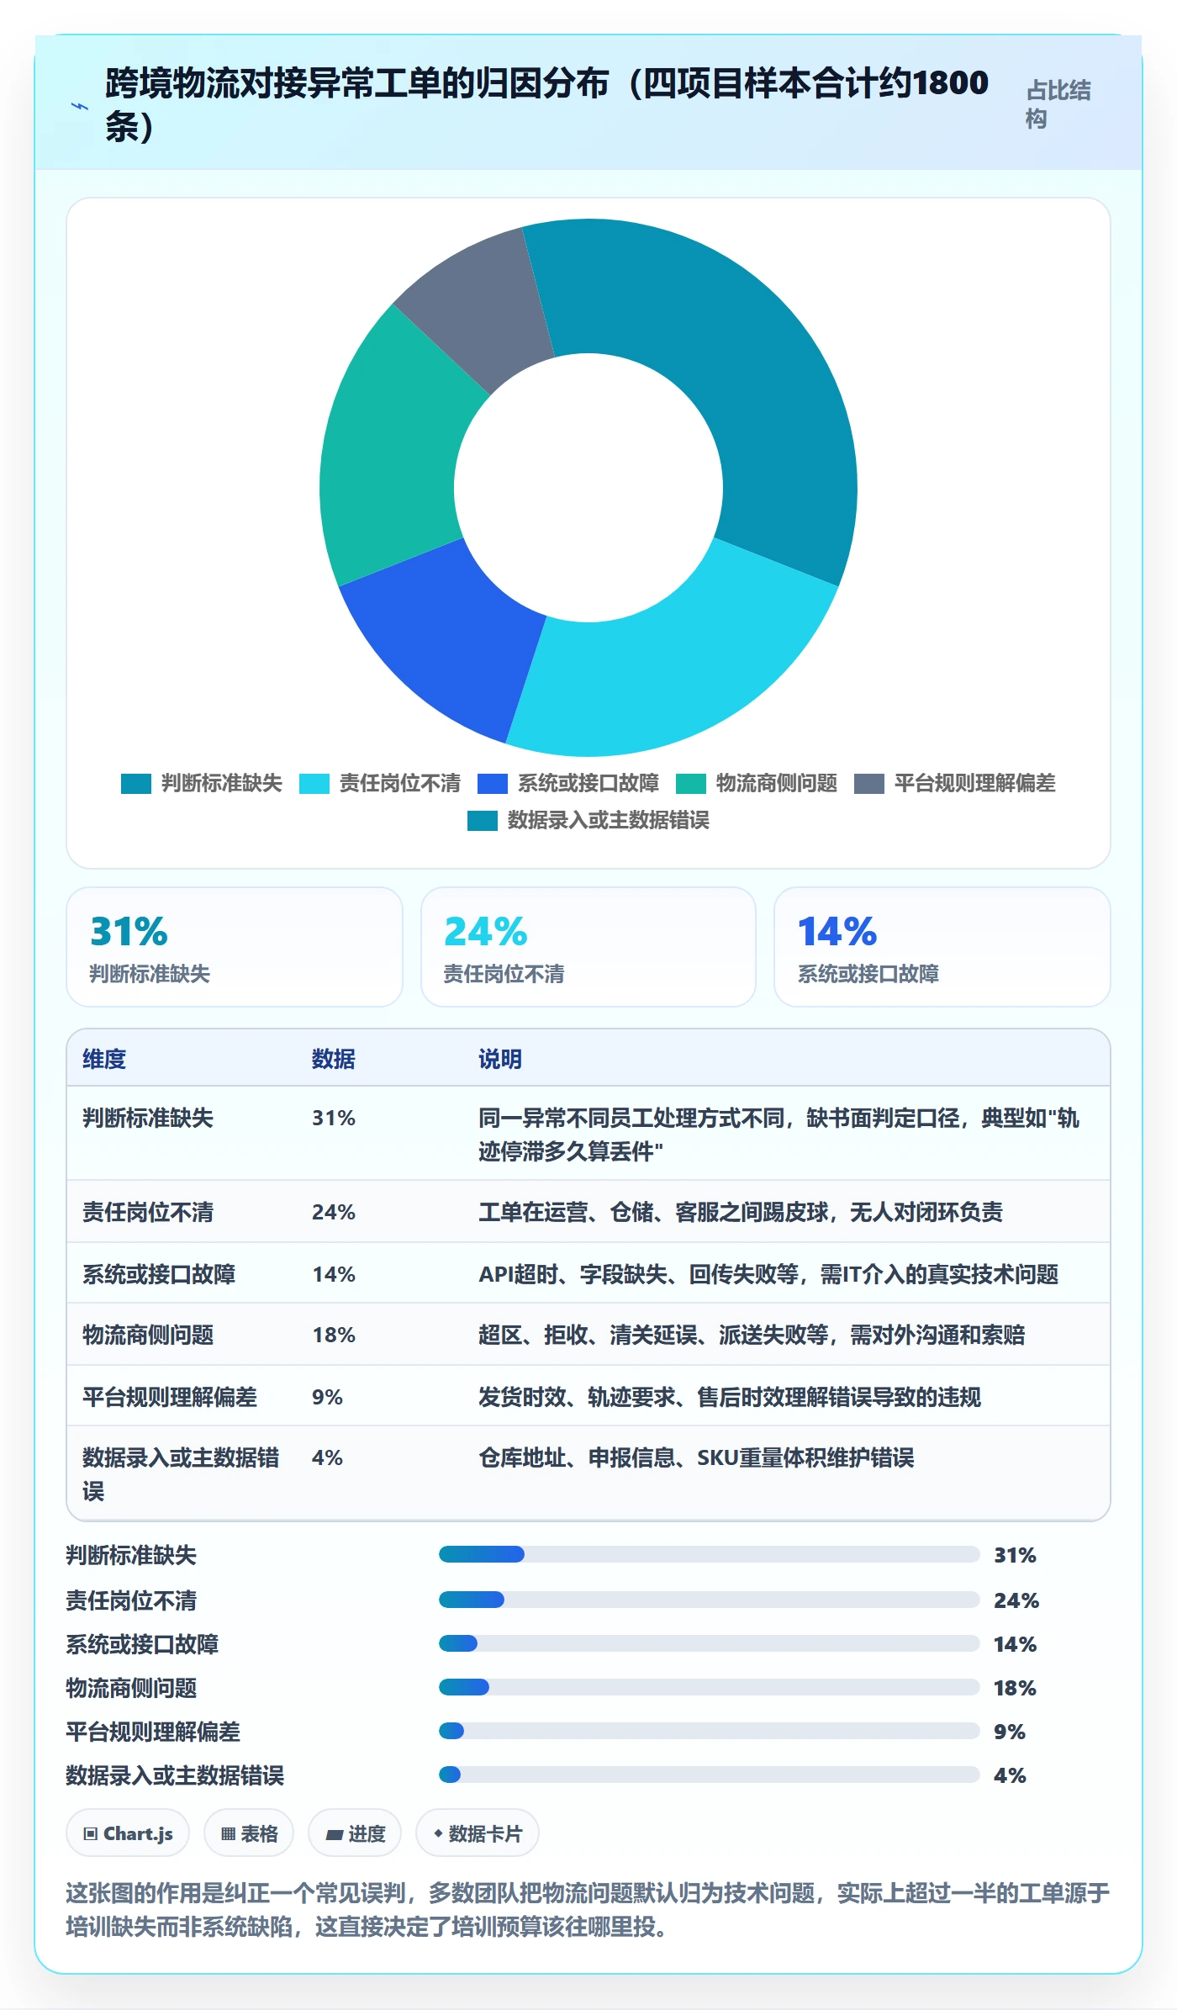Click the table cell 物流商侧问题
The image size is (1177, 2010).
click(148, 1335)
